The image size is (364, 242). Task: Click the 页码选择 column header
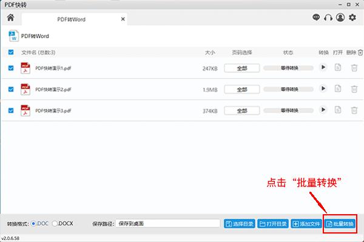(x=242, y=53)
